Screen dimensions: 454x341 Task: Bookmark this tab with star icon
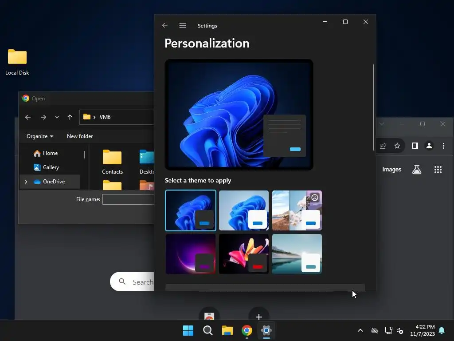tap(397, 146)
